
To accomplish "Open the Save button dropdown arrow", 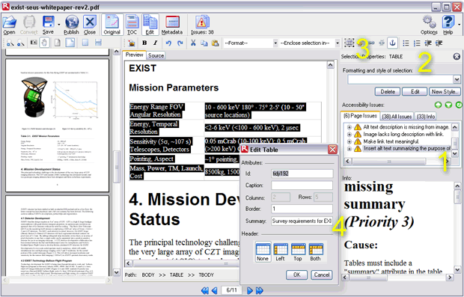I will point(58,25).
